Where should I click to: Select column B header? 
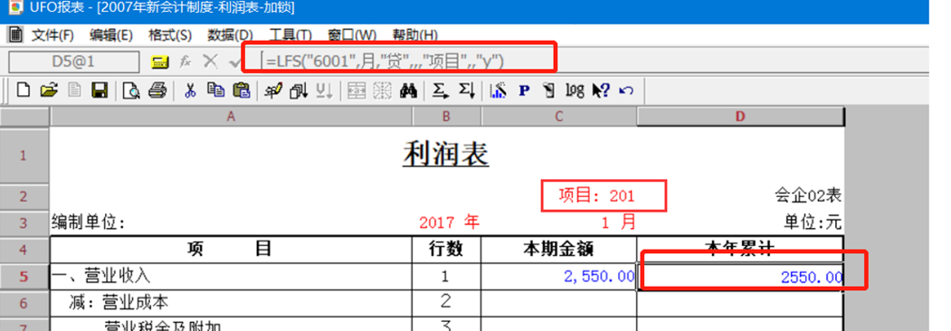(446, 117)
